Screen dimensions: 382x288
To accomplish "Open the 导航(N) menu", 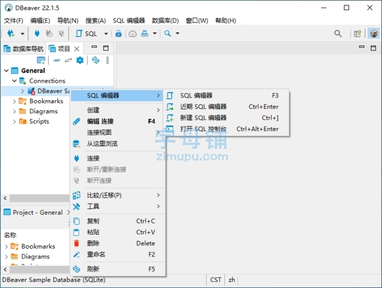I will click(68, 21).
